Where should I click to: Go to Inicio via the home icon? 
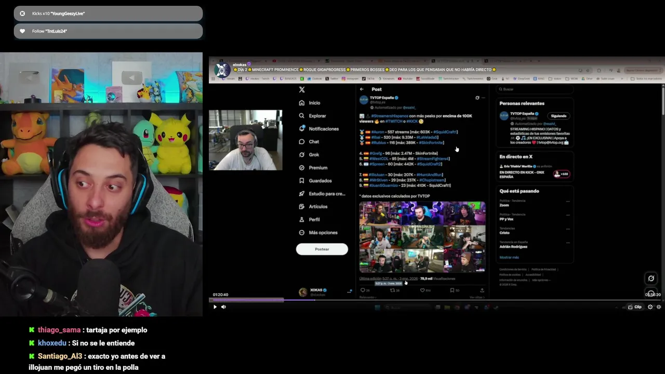(302, 103)
